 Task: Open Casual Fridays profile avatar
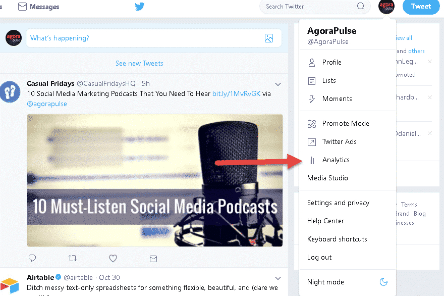(x=10, y=92)
